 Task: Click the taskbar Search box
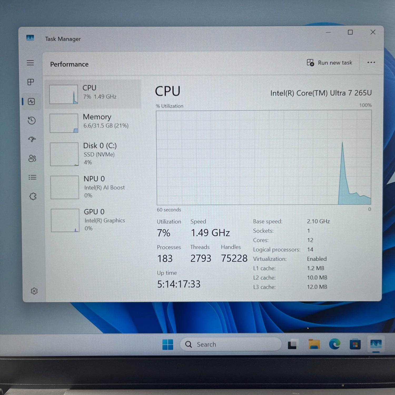231,344
